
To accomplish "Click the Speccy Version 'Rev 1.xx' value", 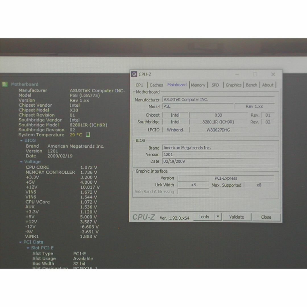I will point(80,100).
